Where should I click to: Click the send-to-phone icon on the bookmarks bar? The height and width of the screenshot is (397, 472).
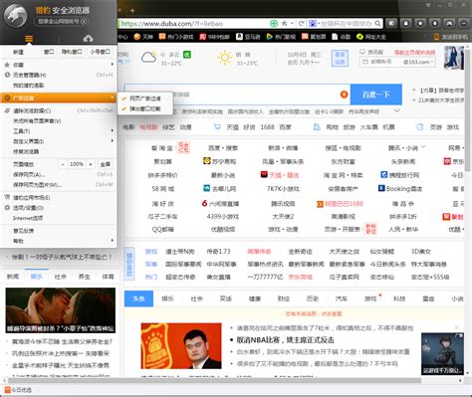pos(437,37)
